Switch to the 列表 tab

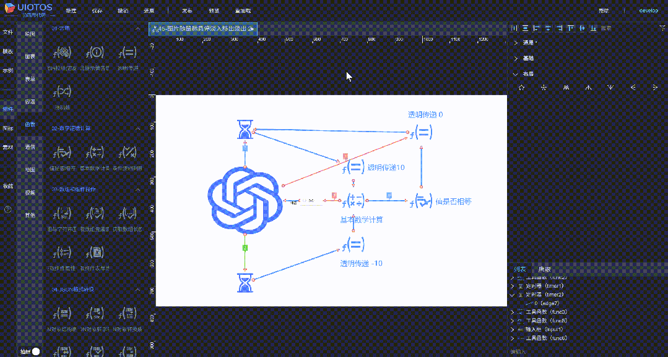(519, 269)
